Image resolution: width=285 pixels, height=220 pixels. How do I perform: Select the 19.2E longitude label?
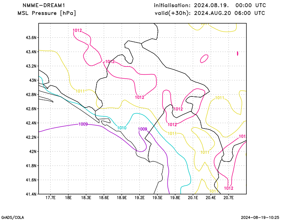[139, 198]
